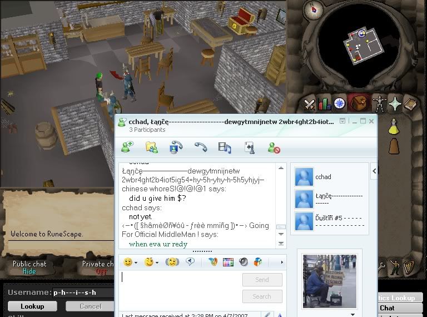Click the colorful cube pack icon

click(x=257, y=262)
